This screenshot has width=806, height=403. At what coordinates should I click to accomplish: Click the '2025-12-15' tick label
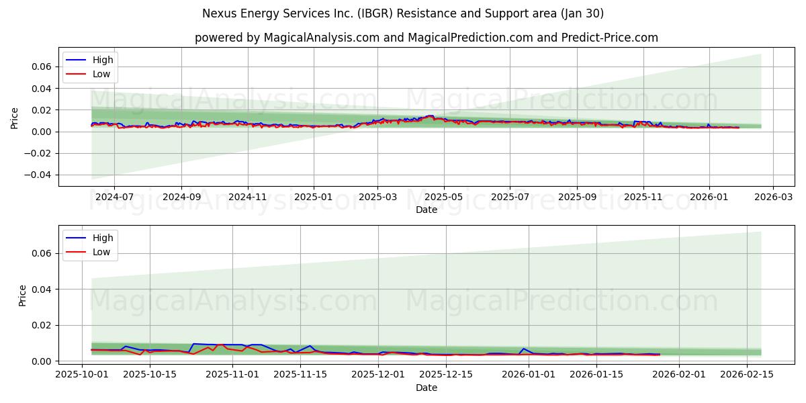coord(445,375)
